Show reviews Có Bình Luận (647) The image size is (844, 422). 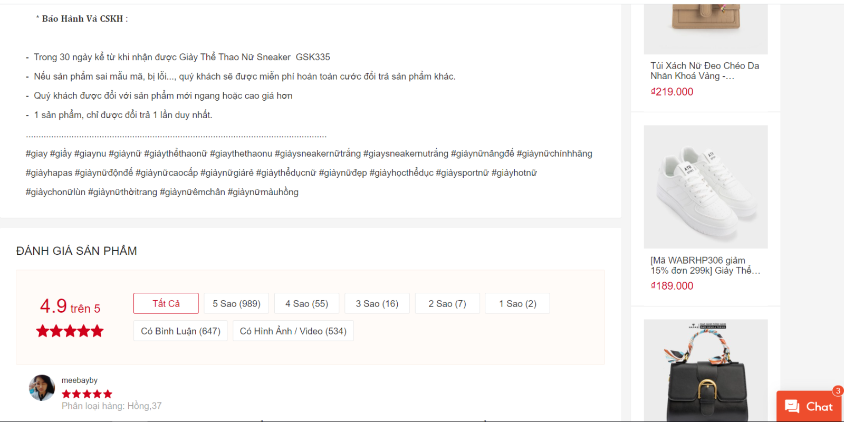pos(180,331)
